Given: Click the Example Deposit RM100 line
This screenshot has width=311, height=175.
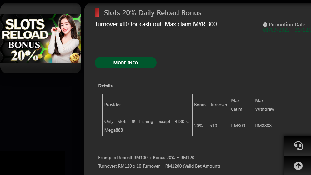Looking at the screenshot, I should [146, 157].
